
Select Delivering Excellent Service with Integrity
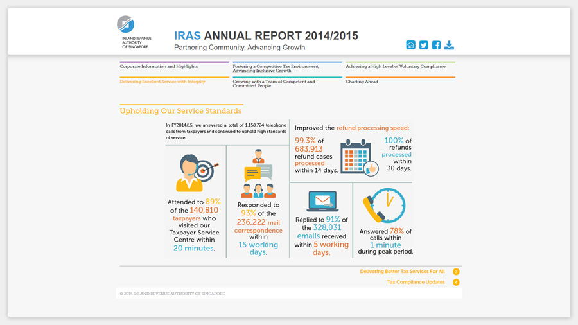pos(162,82)
